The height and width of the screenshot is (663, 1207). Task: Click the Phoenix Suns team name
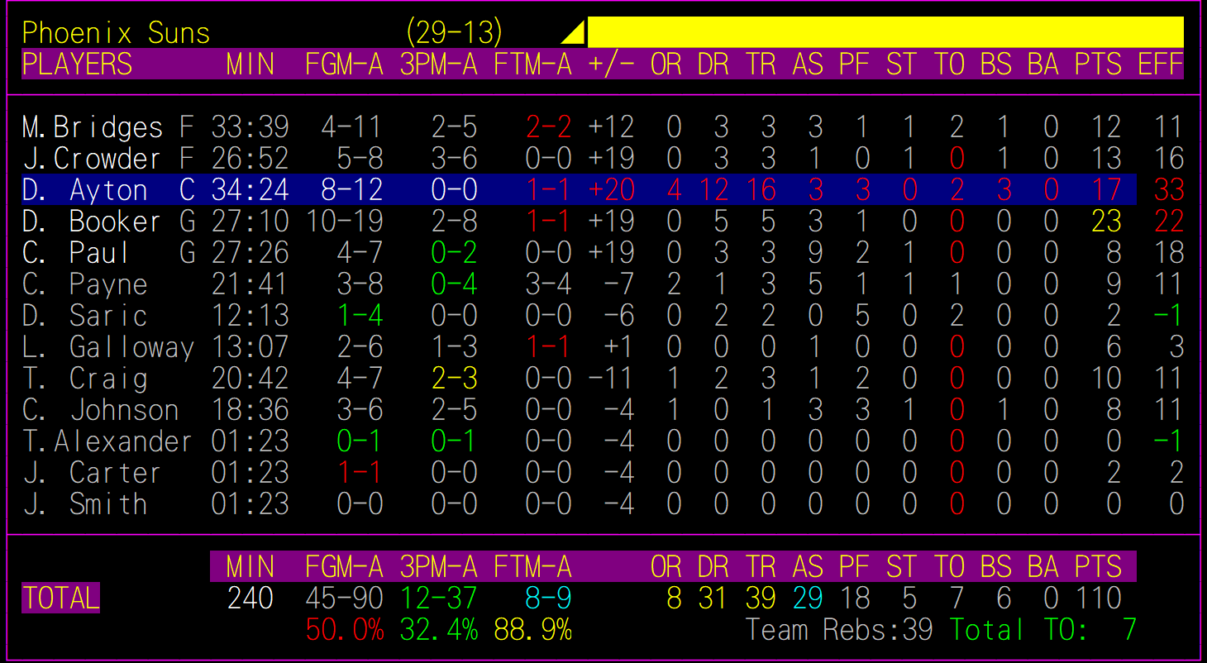(x=116, y=33)
